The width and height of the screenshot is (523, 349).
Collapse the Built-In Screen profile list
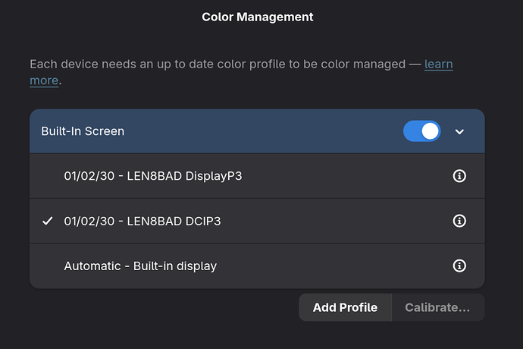459,131
